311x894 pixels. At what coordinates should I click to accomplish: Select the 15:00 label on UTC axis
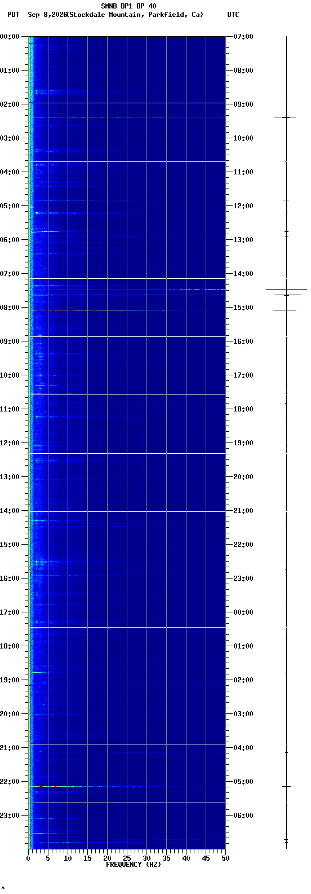243,308
